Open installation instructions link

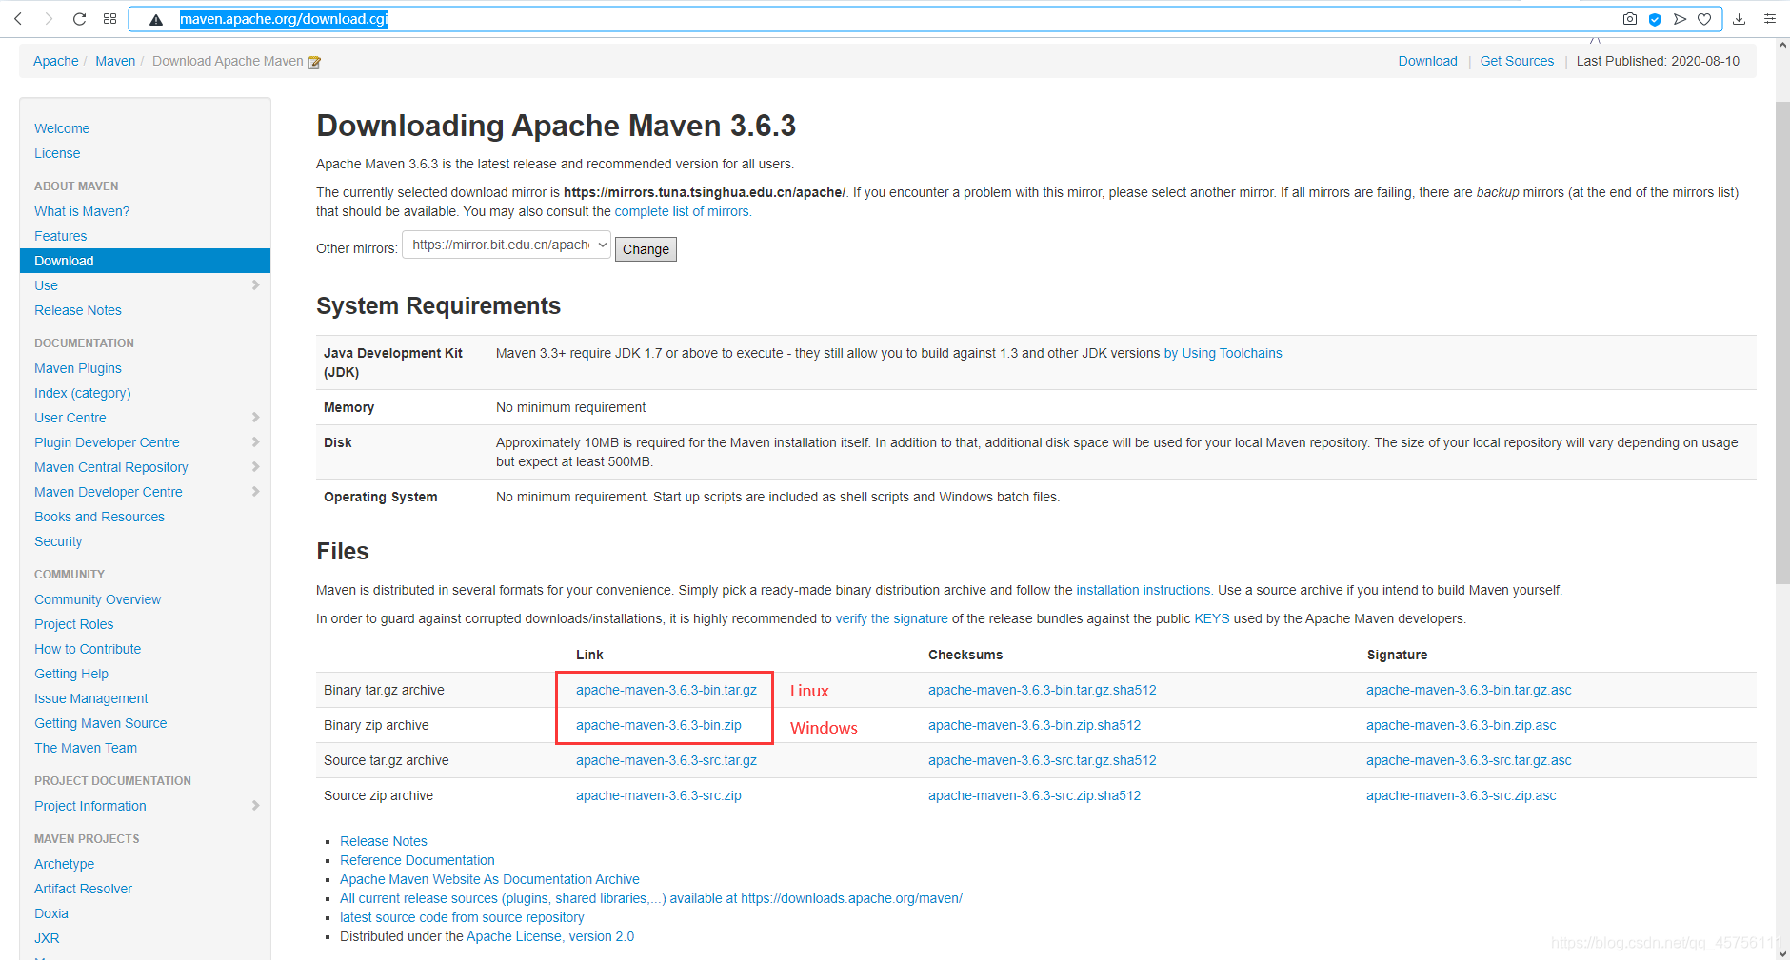1143,590
